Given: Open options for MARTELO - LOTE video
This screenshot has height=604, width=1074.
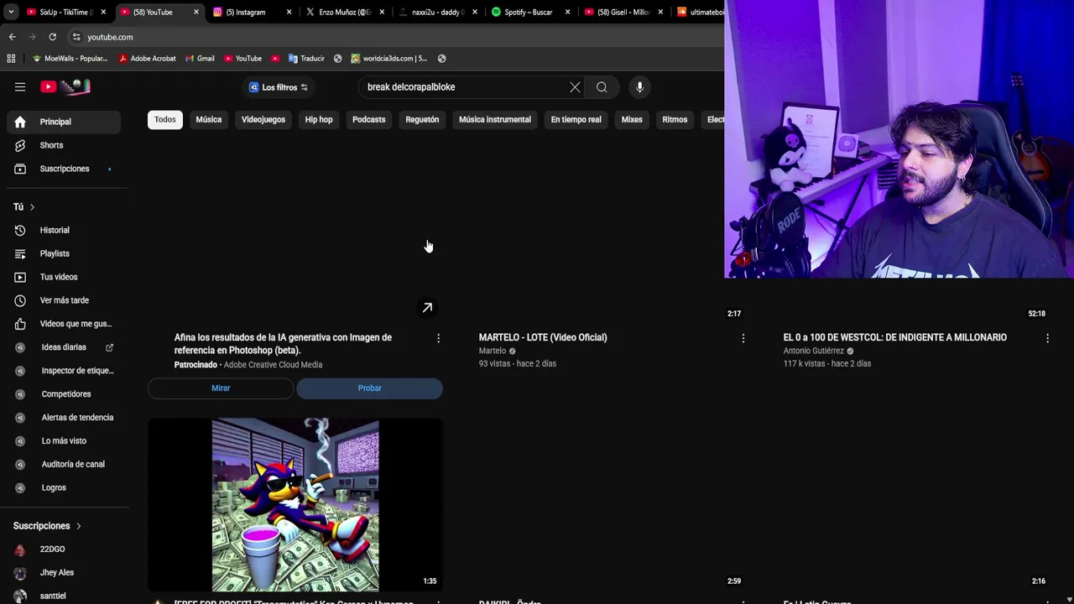Looking at the screenshot, I should [743, 338].
